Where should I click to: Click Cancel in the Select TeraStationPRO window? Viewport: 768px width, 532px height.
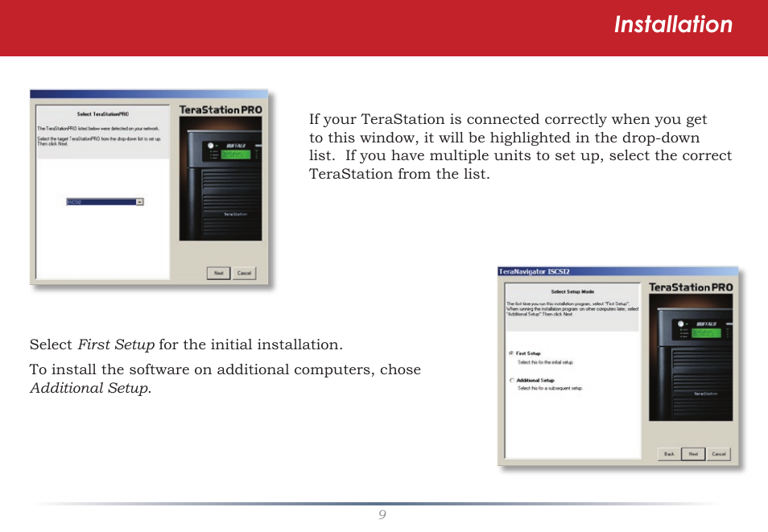[244, 273]
